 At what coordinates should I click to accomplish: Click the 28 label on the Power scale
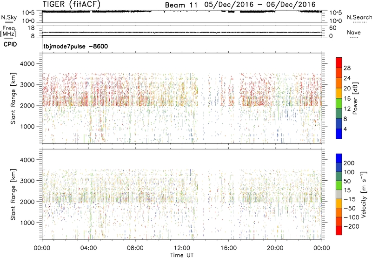347,68
